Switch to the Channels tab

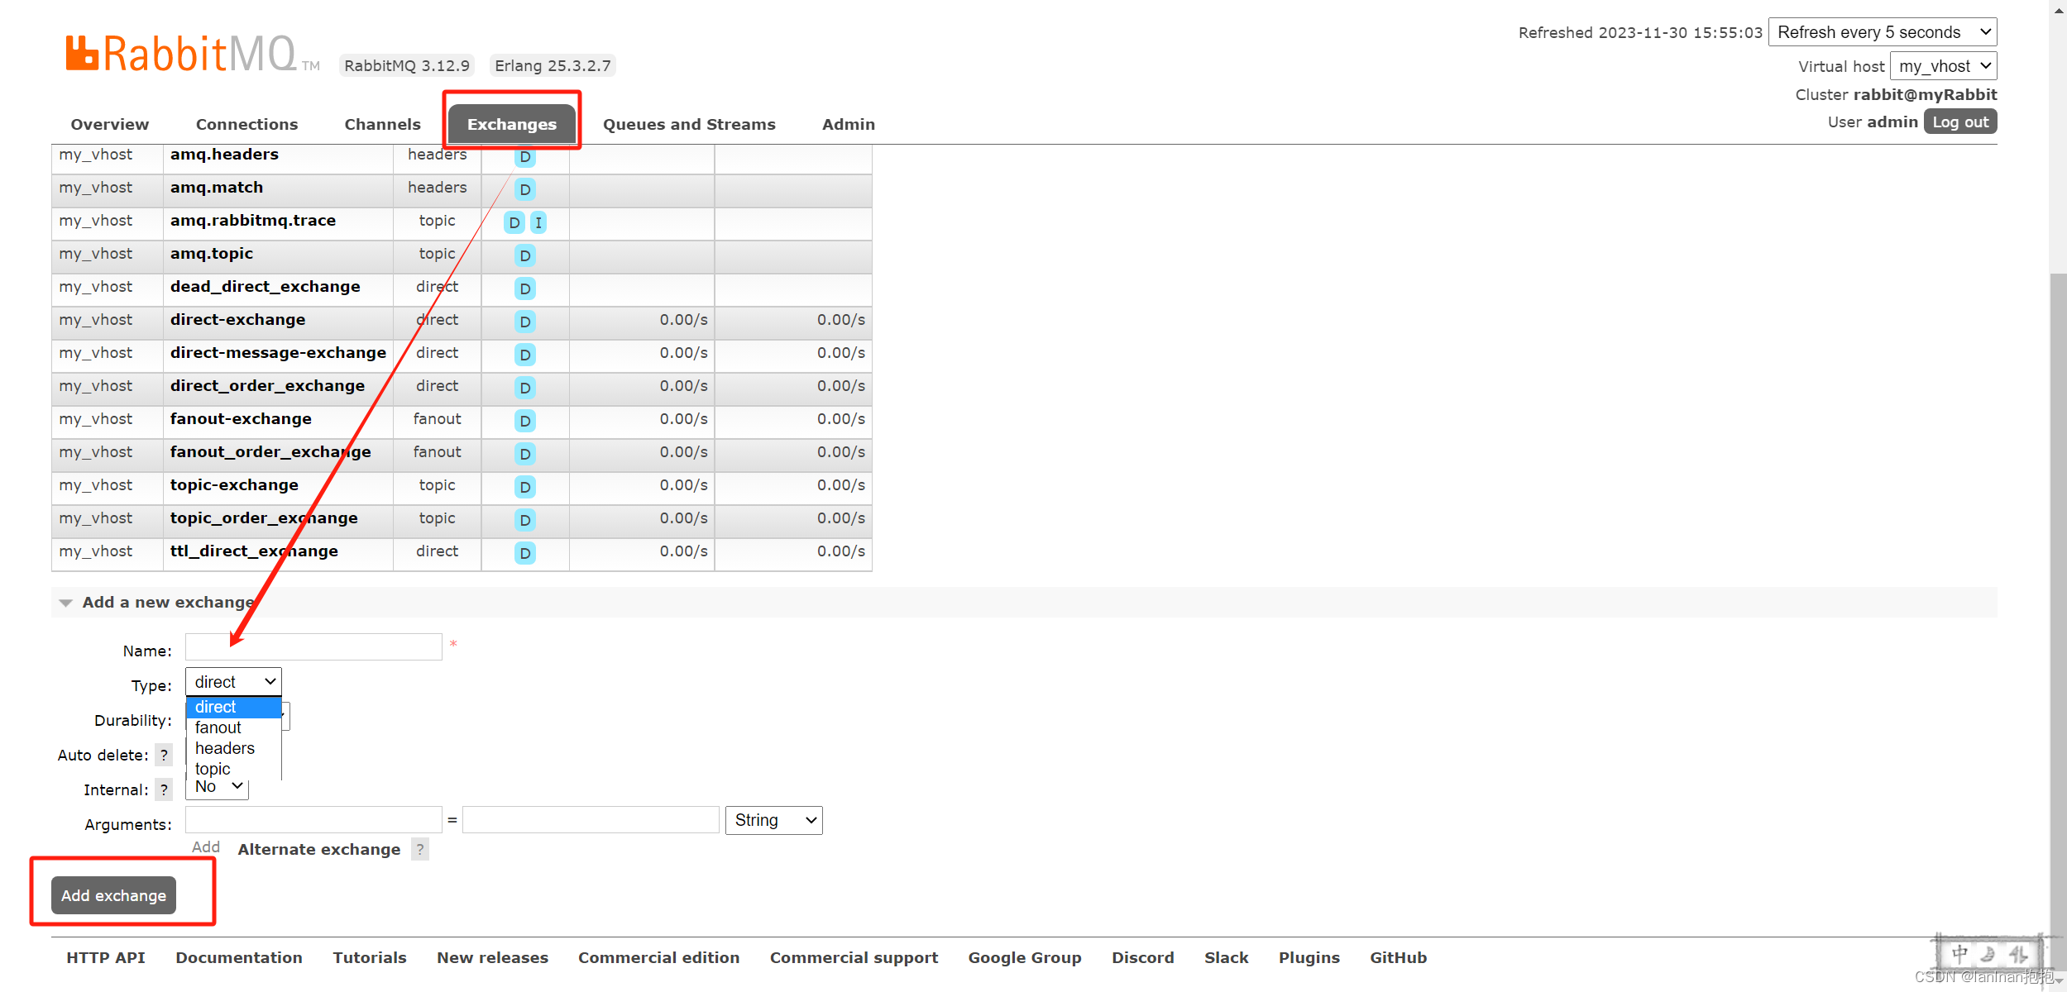pyautogui.click(x=382, y=124)
